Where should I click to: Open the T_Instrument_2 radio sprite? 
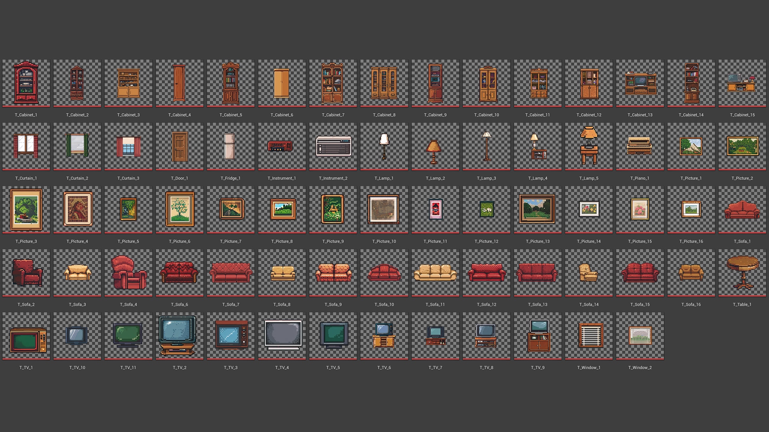click(x=332, y=146)
